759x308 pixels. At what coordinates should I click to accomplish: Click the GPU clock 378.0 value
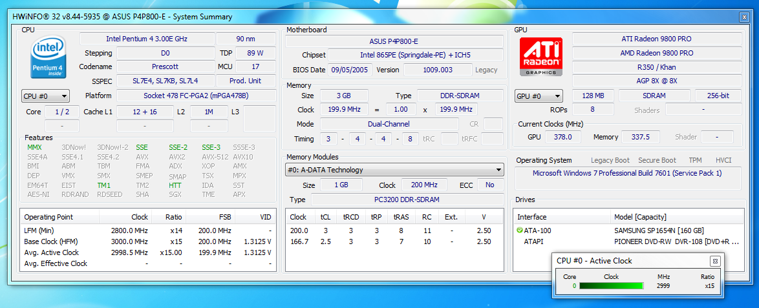[x=562, y=137]
